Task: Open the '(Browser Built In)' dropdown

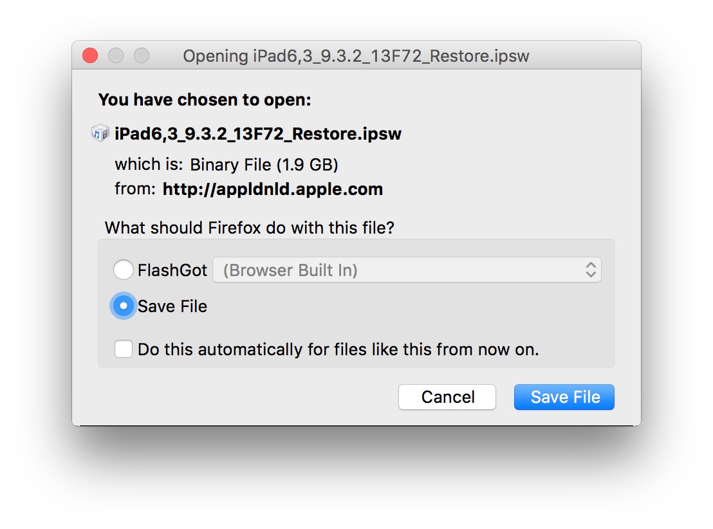Action: click(x=407, y=270)
